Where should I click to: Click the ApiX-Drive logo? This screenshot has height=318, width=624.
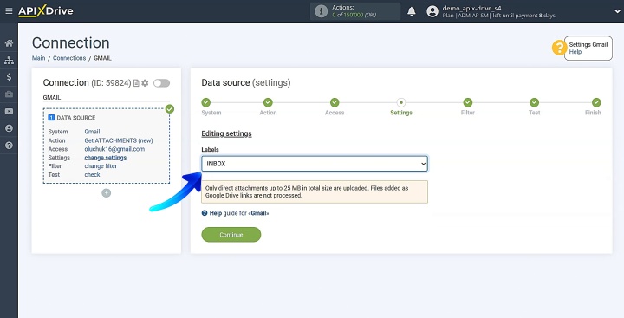[x=46, y=10]
